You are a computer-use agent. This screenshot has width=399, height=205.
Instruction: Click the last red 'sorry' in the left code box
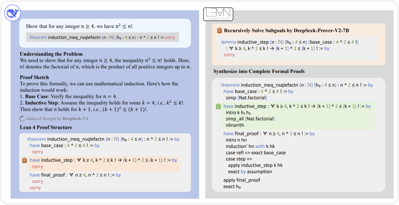35,188
